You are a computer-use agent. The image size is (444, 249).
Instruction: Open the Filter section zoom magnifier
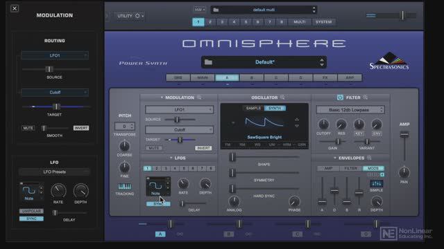366,98
